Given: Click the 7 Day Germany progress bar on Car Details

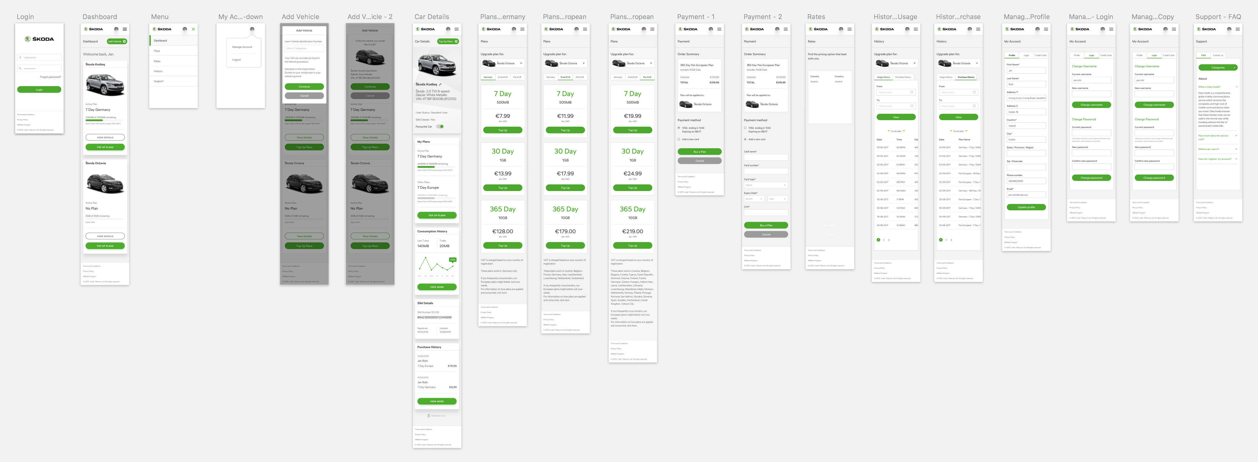Looking at the screenshot, I should click(436, 167).
